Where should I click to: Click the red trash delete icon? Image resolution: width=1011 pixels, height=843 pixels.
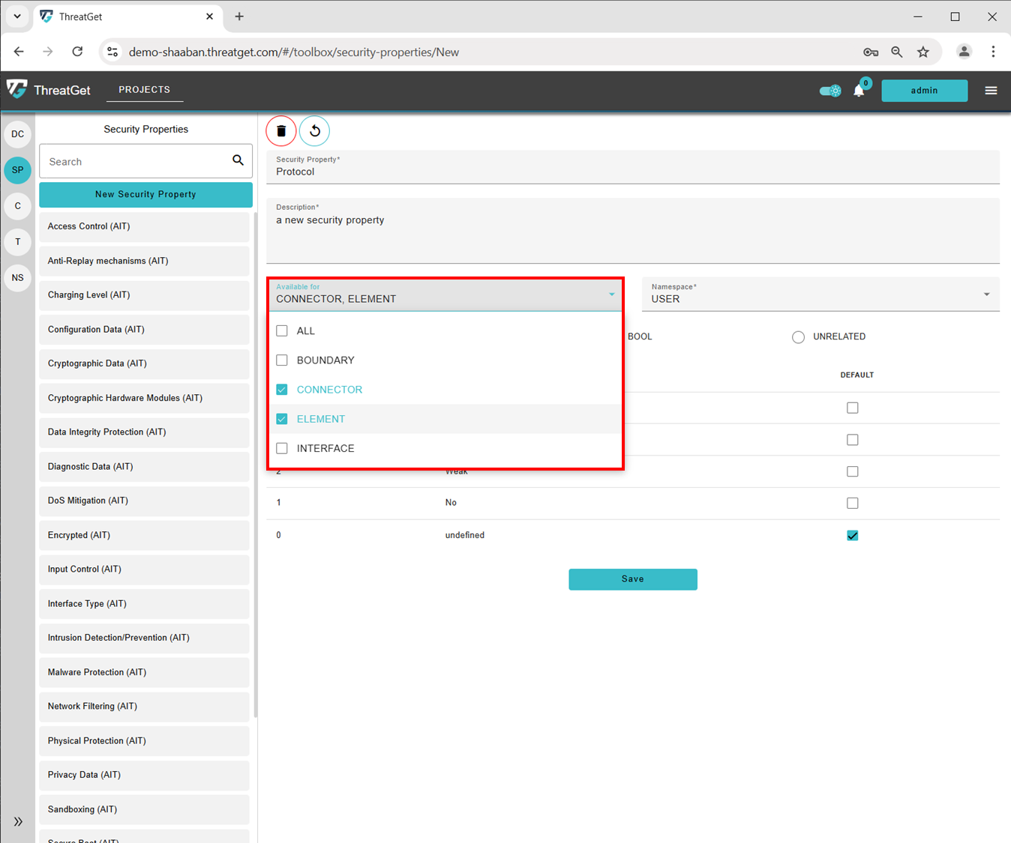[x=281, y=131]
